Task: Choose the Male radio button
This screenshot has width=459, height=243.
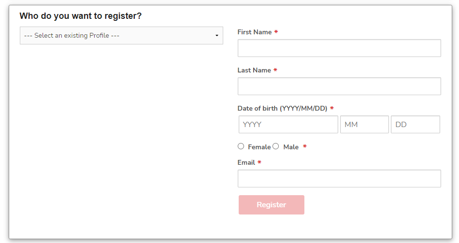Action: click(x=276, y=146)
